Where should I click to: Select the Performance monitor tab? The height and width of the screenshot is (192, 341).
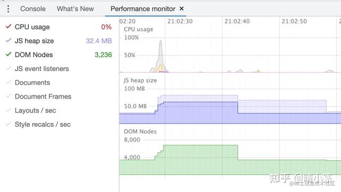click(143, 9)
